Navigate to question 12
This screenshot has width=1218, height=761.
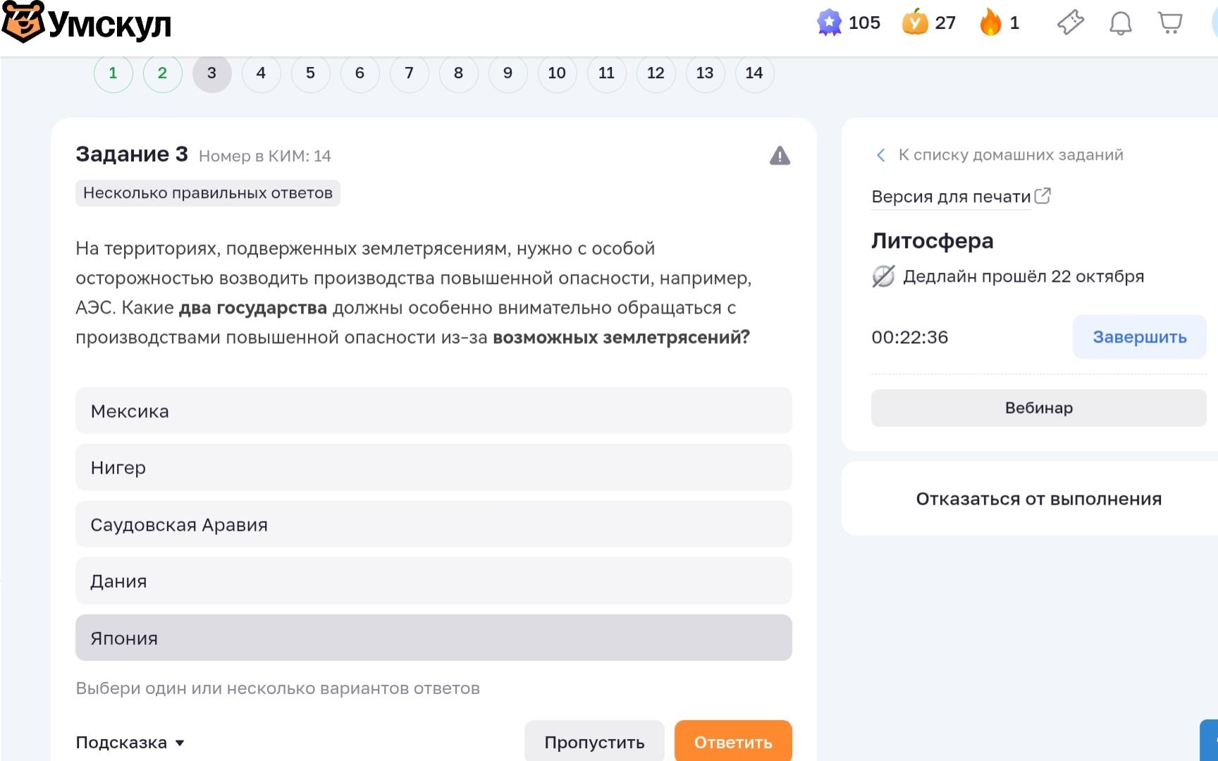click(x=656, y=73)
